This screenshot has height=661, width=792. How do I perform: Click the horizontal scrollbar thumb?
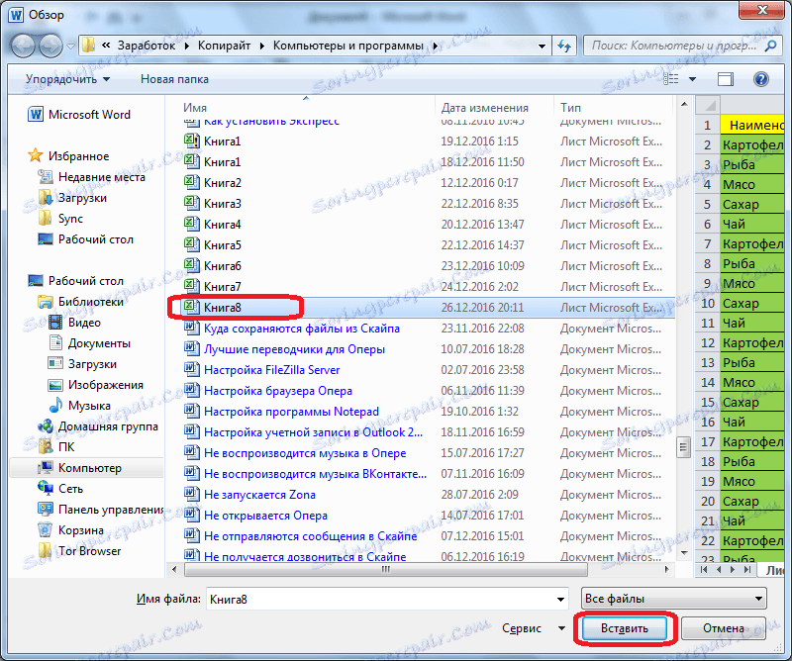pos(386,570)
